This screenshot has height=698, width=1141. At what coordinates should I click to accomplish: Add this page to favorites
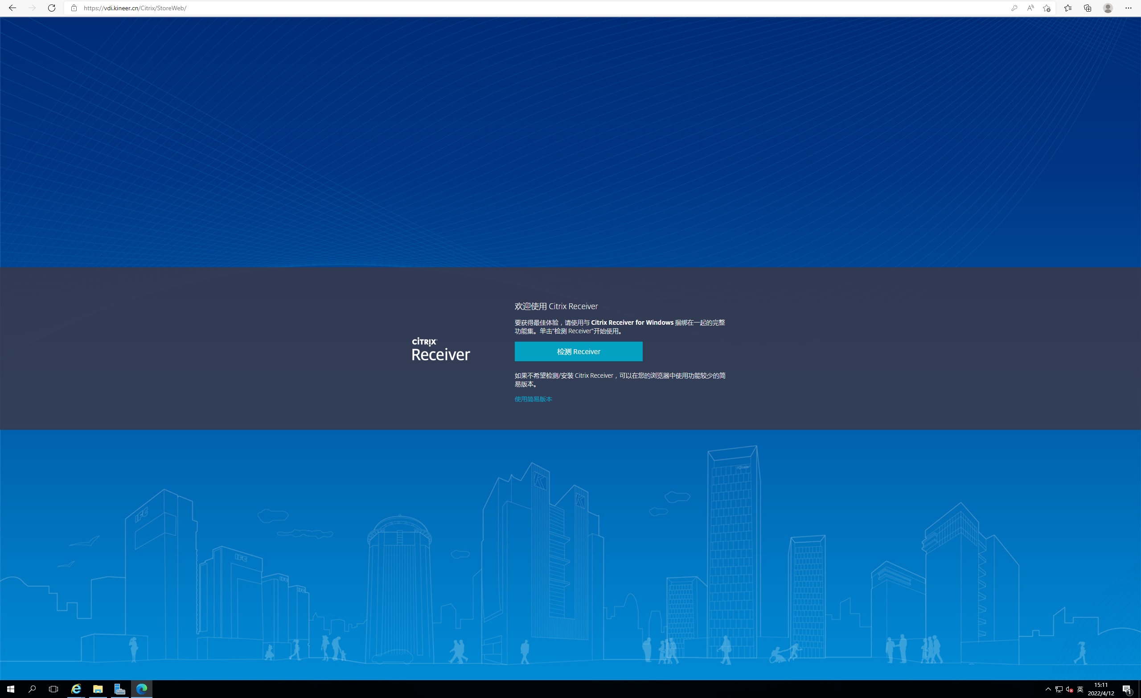coord(1047,8)
